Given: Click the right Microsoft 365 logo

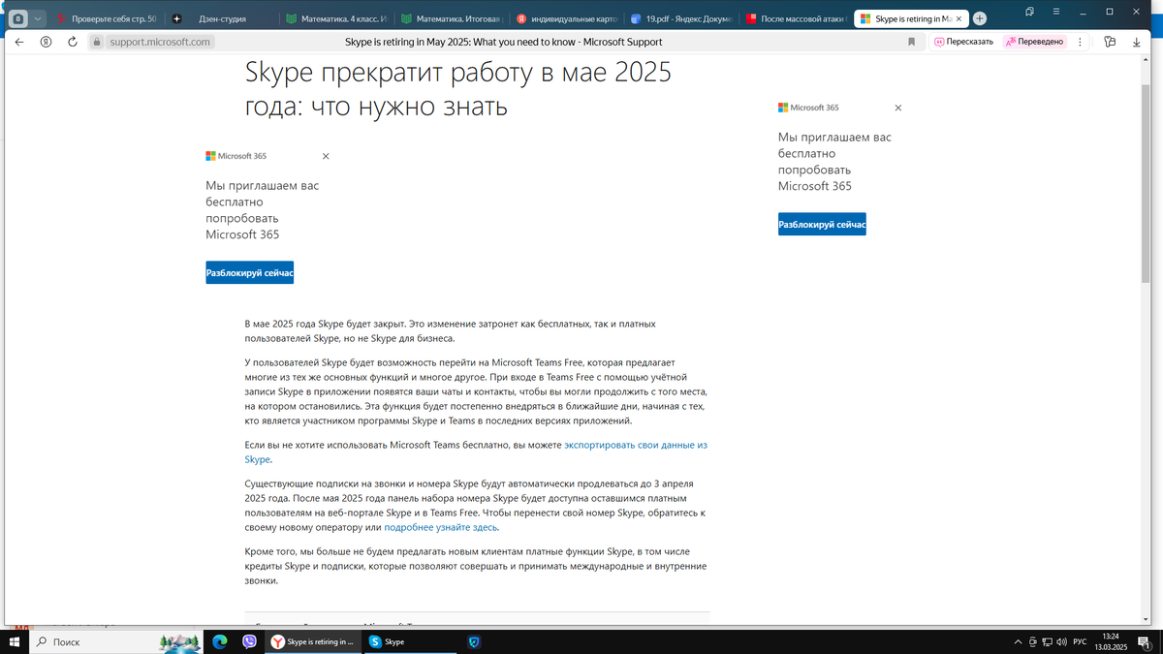Looking at the screenshot, I should pos(808,108).
